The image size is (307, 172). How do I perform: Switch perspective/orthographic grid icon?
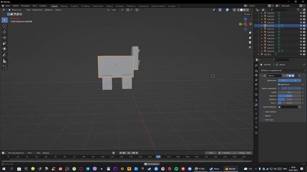tap(250, 47)
